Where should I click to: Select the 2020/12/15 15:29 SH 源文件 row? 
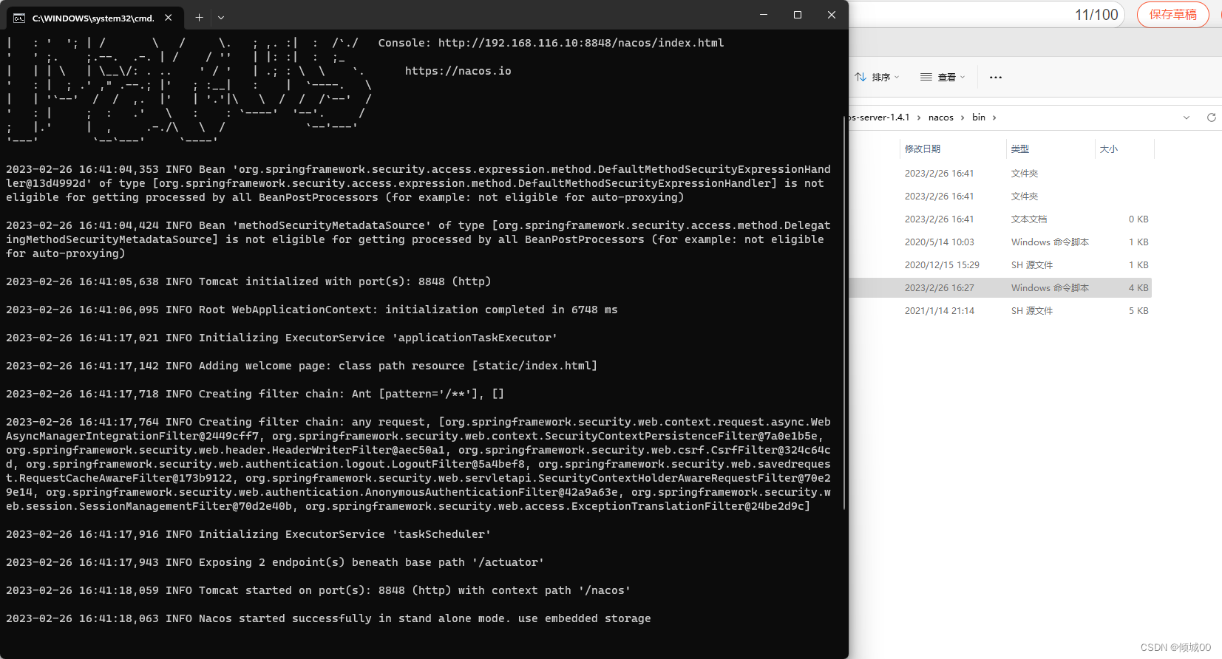[1000, 265]
